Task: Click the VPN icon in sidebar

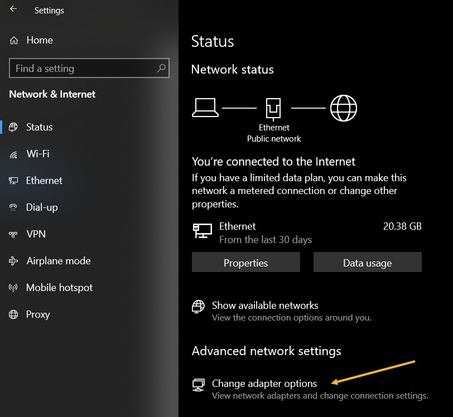Action: [x=14, y=234]
